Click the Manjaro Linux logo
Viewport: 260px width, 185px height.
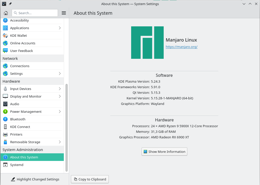coord(147,43)
